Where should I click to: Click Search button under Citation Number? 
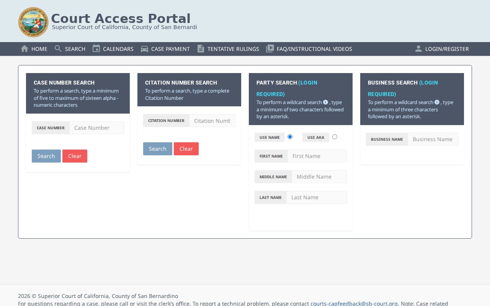pyautogui.click(x=158, y=149)
